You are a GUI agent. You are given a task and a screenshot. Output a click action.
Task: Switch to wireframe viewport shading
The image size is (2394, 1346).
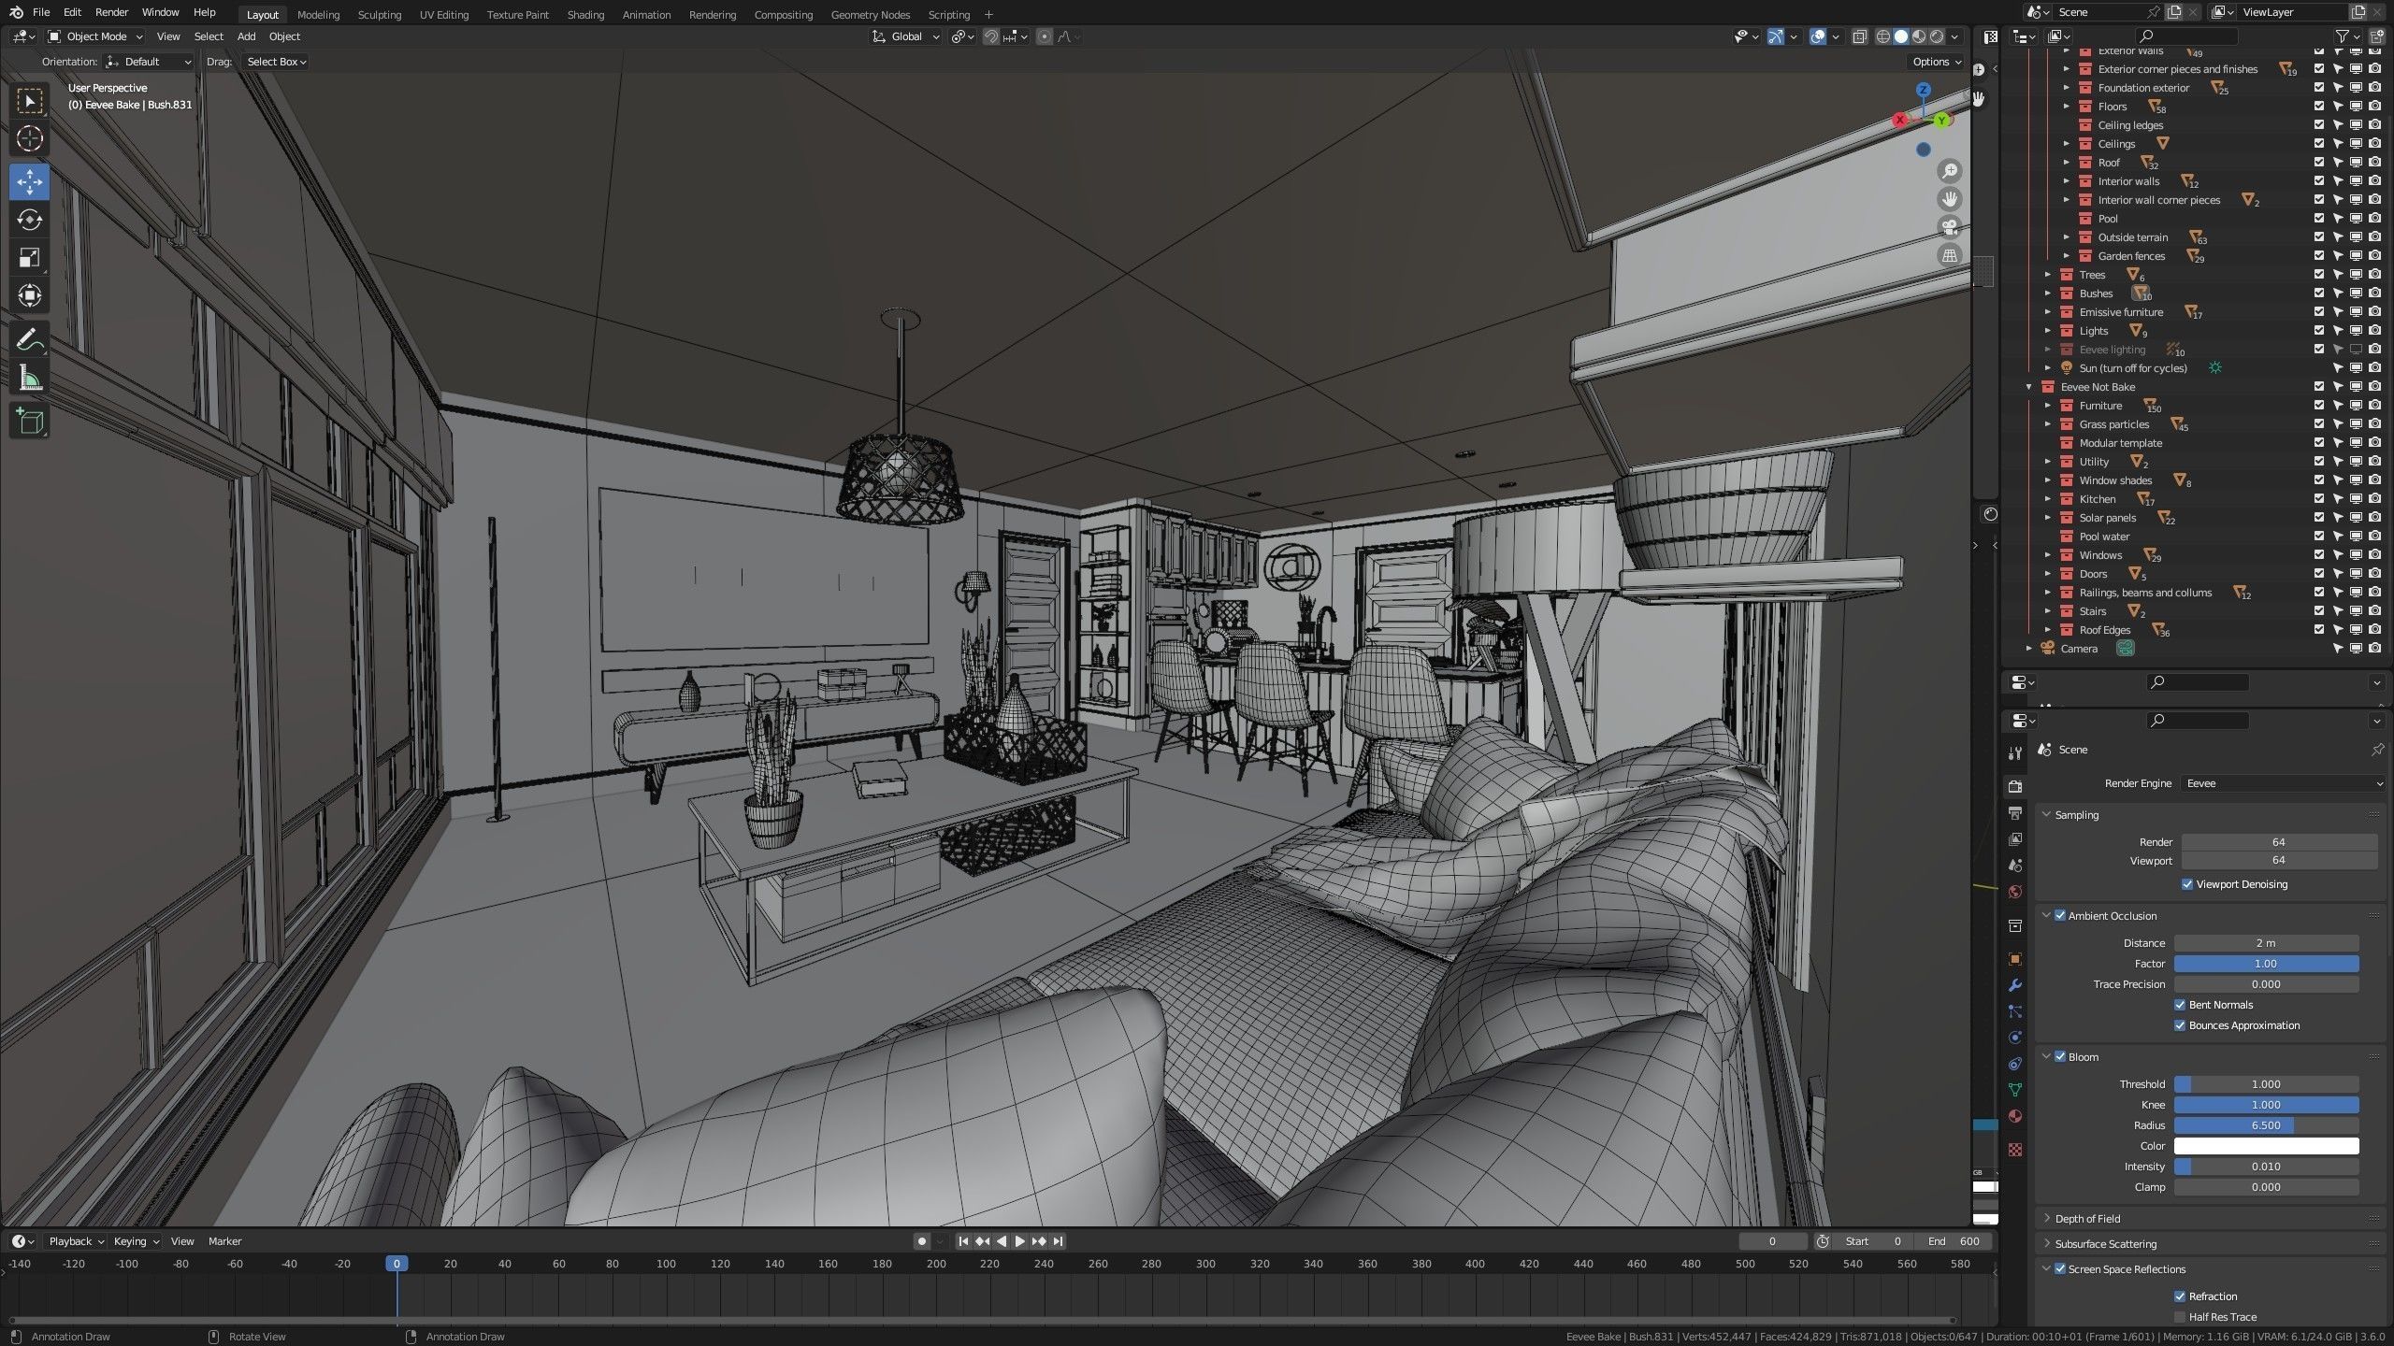point(1883,36)
